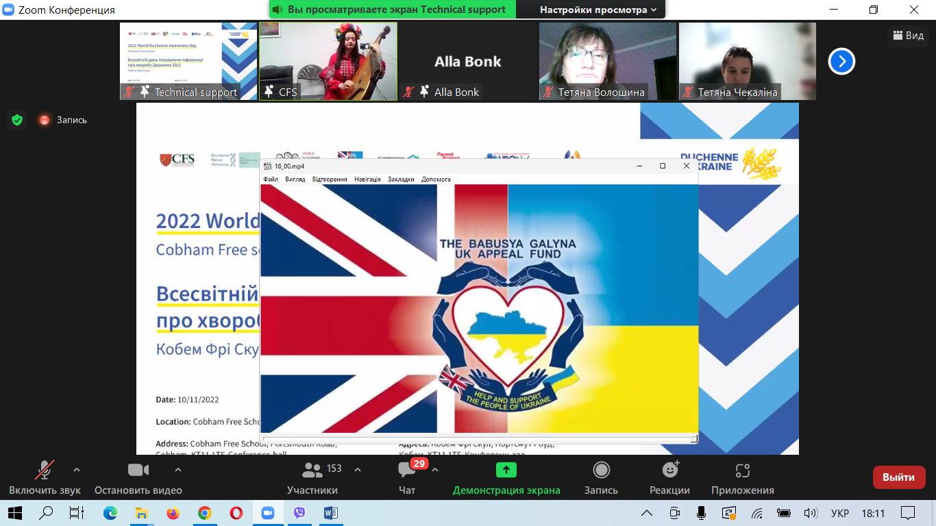
Task: Select Тетяна Чекаліна video thumbnail
Action: 748,62
